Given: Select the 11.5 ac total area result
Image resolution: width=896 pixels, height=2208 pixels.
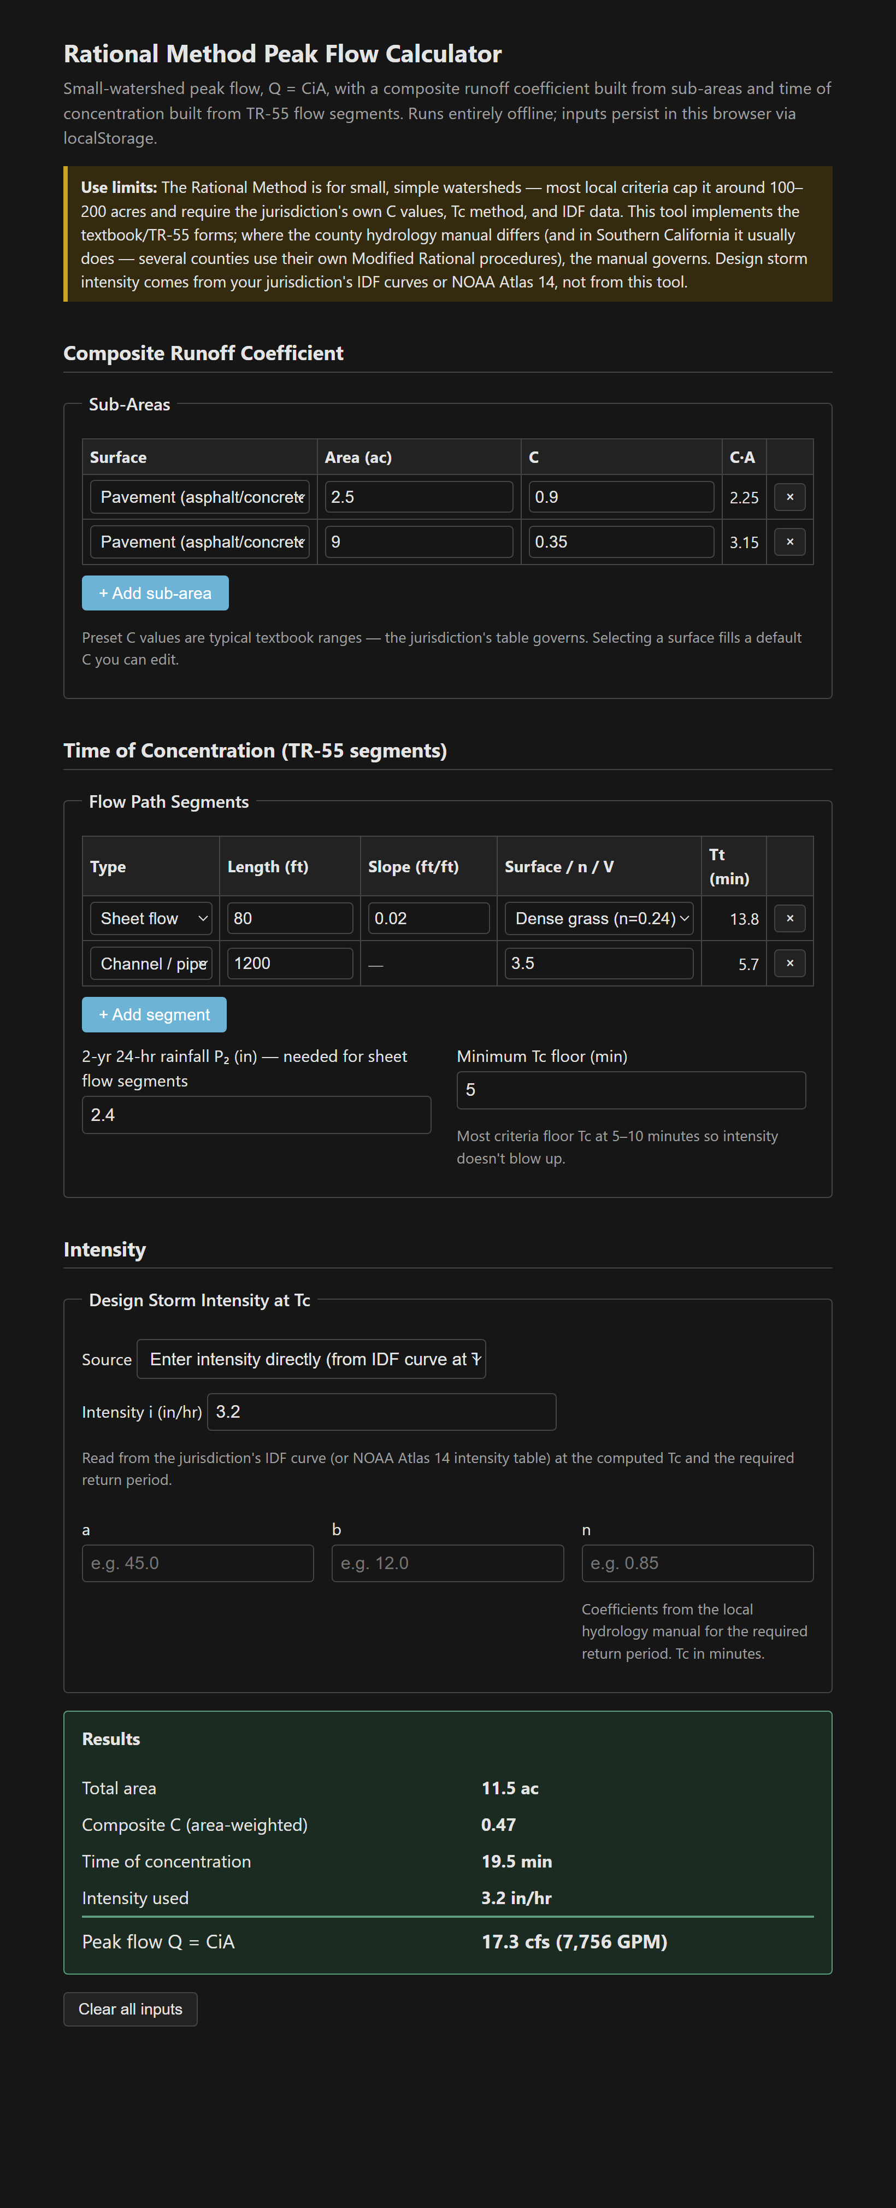Looking at the screenshot, I should (510, 1788).
